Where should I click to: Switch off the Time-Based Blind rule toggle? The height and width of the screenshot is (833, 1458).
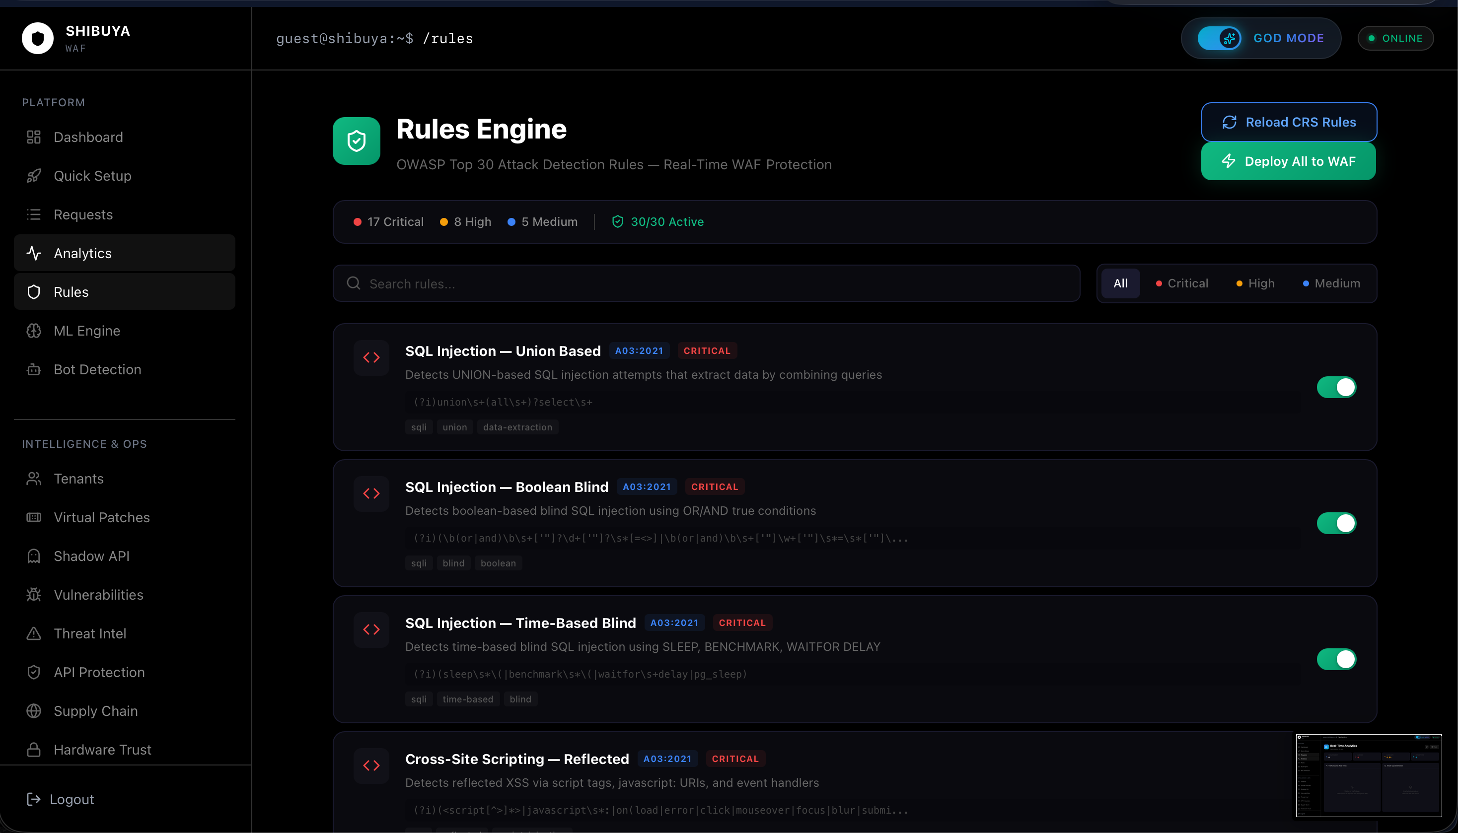(1336, 659)
